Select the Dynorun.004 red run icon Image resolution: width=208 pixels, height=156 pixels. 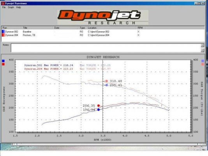(4, 35)
